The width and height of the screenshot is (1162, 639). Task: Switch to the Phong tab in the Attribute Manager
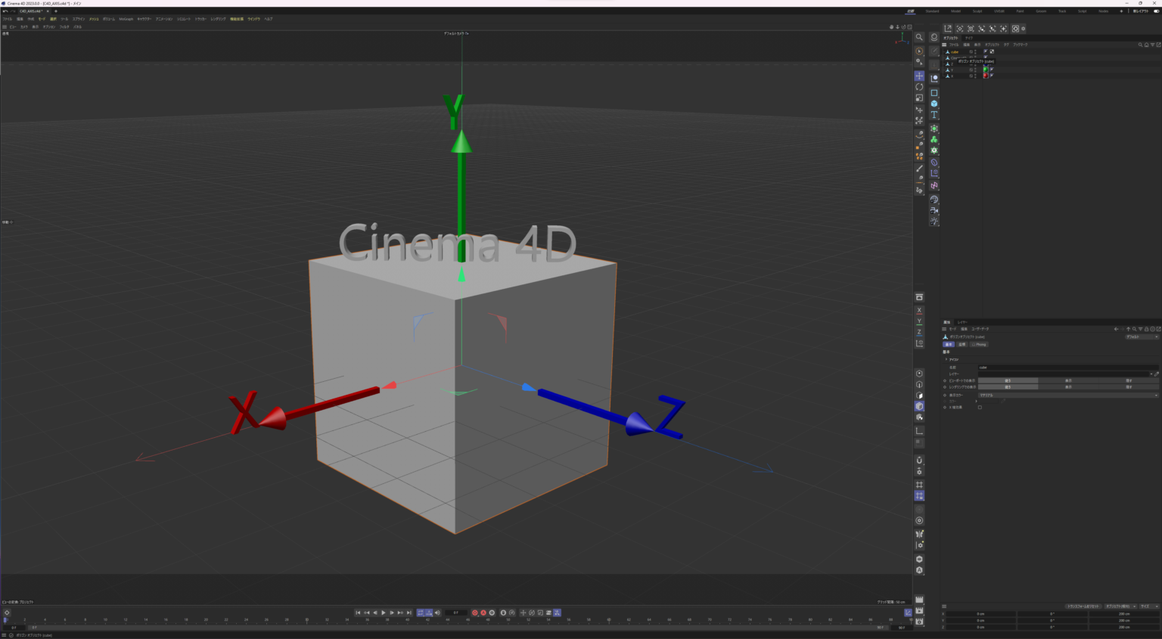click(x=979, y=344)
